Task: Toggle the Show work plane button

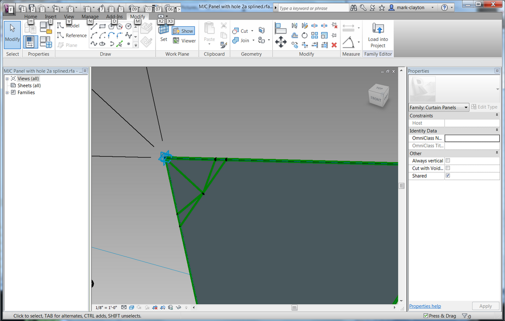Action: [x=183, y=31]
